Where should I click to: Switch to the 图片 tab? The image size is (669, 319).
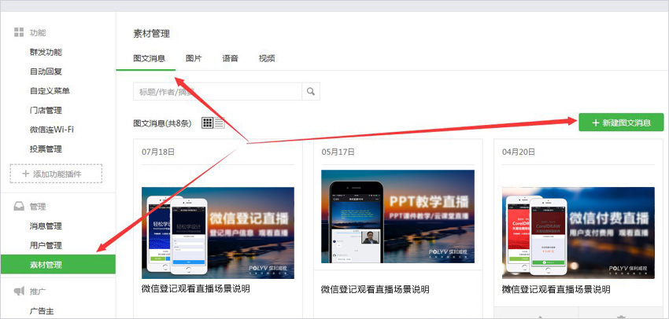tap(194, 59)
